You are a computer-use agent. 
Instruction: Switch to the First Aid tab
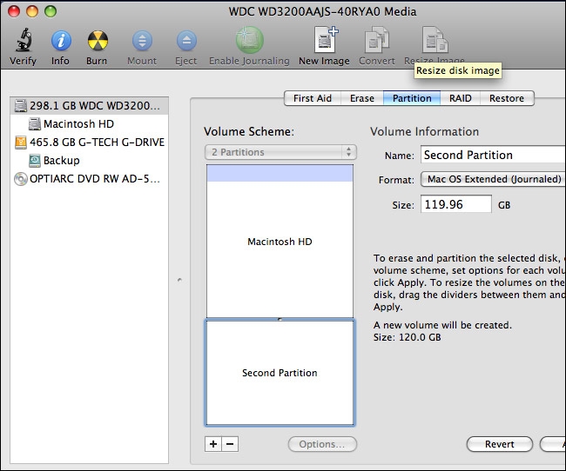click(x=313, y=98)
